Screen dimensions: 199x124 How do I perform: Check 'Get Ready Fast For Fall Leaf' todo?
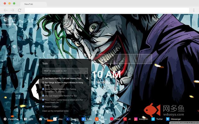tap(43, 78)
